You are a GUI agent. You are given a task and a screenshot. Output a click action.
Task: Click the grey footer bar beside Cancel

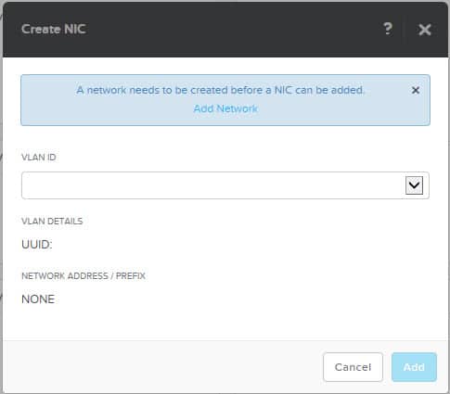point(161,367)
